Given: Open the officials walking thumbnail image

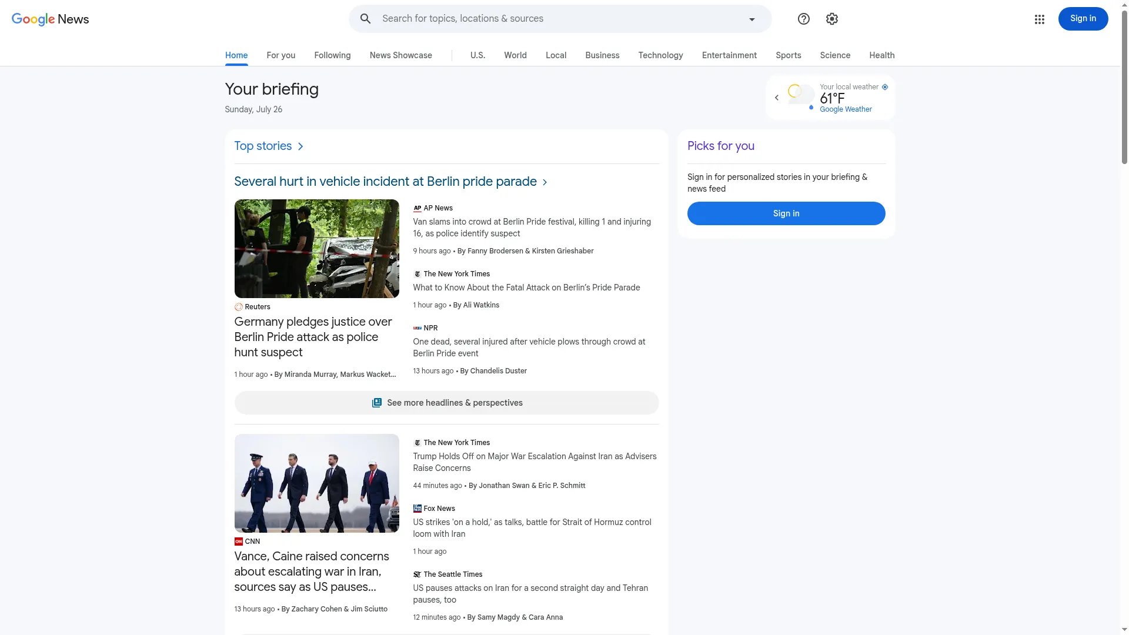Looking at the screenshot, I should pyautogui.click(x=316, y=483).
